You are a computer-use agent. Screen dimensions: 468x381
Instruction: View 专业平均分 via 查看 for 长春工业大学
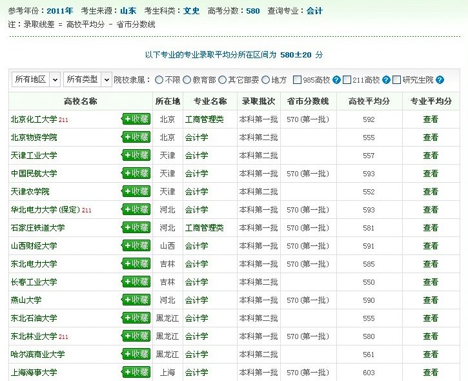pyautogui.click(x=431, y=282)
